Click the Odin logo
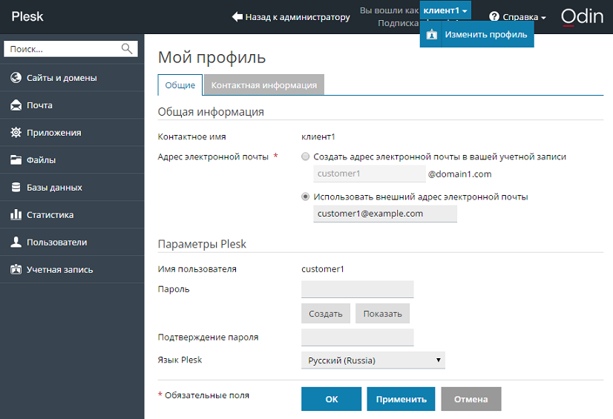This screenshot has height=419, width=613. tap(582, 17)
